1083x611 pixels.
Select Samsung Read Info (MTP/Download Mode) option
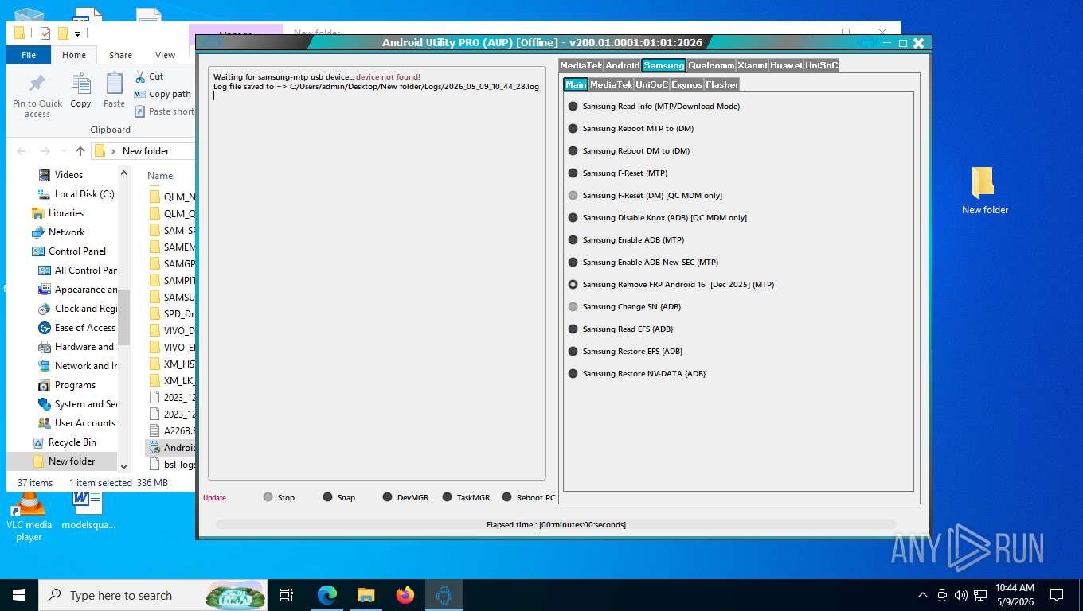pos(654,106)
